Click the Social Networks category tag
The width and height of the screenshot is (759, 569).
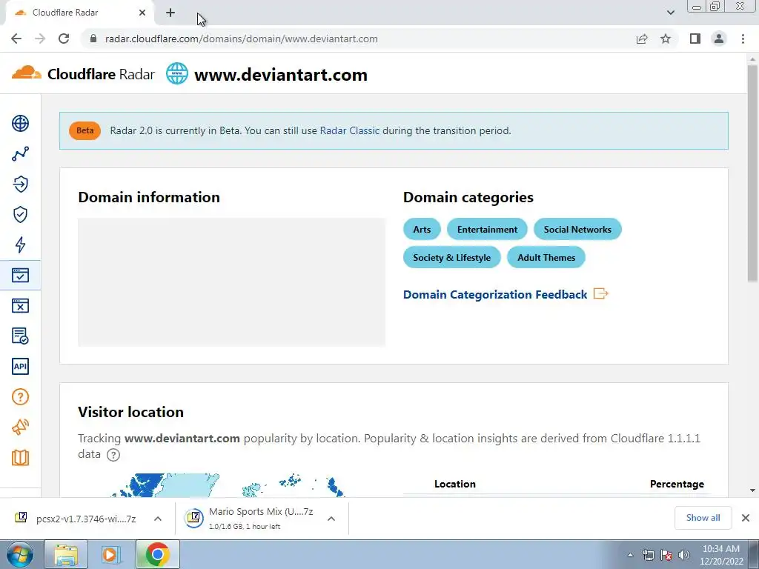(x=577, y=230)
